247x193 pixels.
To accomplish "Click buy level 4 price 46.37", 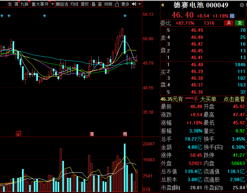I will tap(197, 85).
